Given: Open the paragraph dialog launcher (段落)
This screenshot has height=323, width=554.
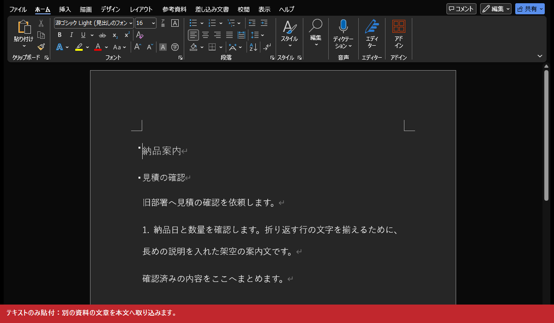Looking at the screenshot, I should [x=272, y=58].
